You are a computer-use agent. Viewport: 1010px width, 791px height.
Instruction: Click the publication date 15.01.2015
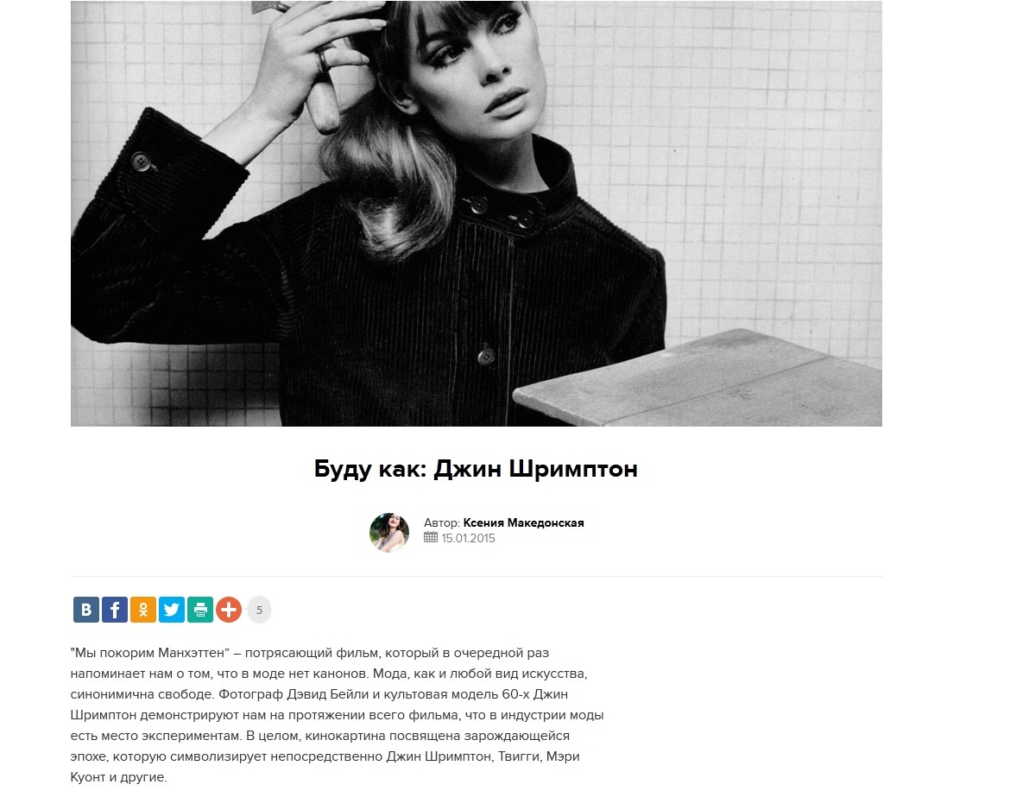[x=468, y=538]
